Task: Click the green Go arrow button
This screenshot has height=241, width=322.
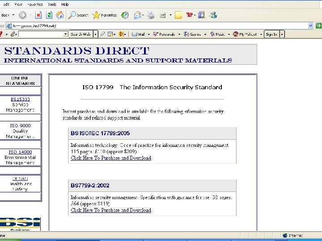Action: (x=318, y=25)
